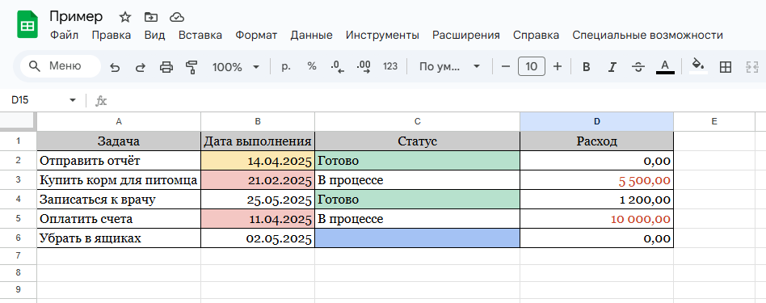Select the Дата выполнения header cell

coord(258,141)
